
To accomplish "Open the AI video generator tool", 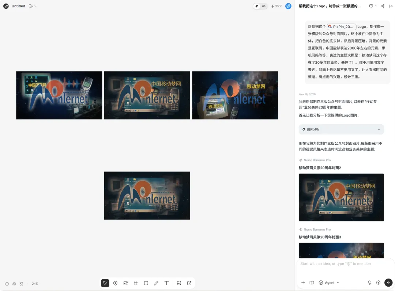I will pos(189,283).
